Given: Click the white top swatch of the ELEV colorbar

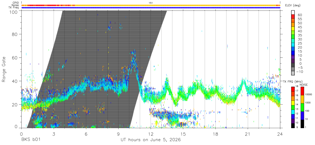Looking at the screenshot, I should point(293,12).
